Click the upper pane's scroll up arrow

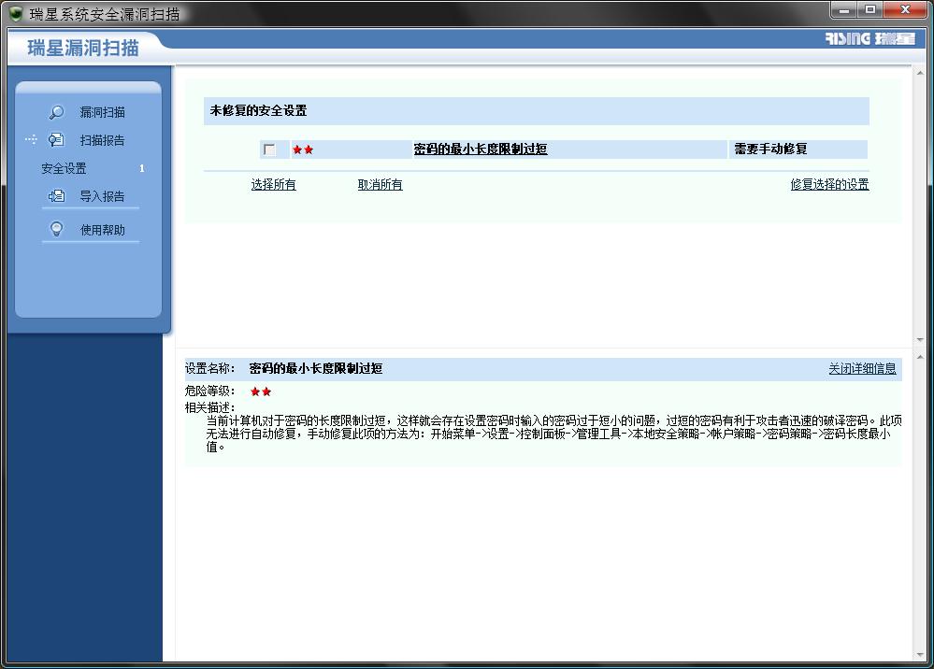tap(920, 74)
